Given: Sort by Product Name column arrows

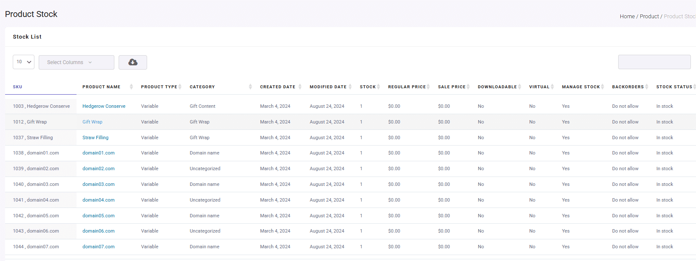Looking at the screenshot, I should tap(131, 87).
